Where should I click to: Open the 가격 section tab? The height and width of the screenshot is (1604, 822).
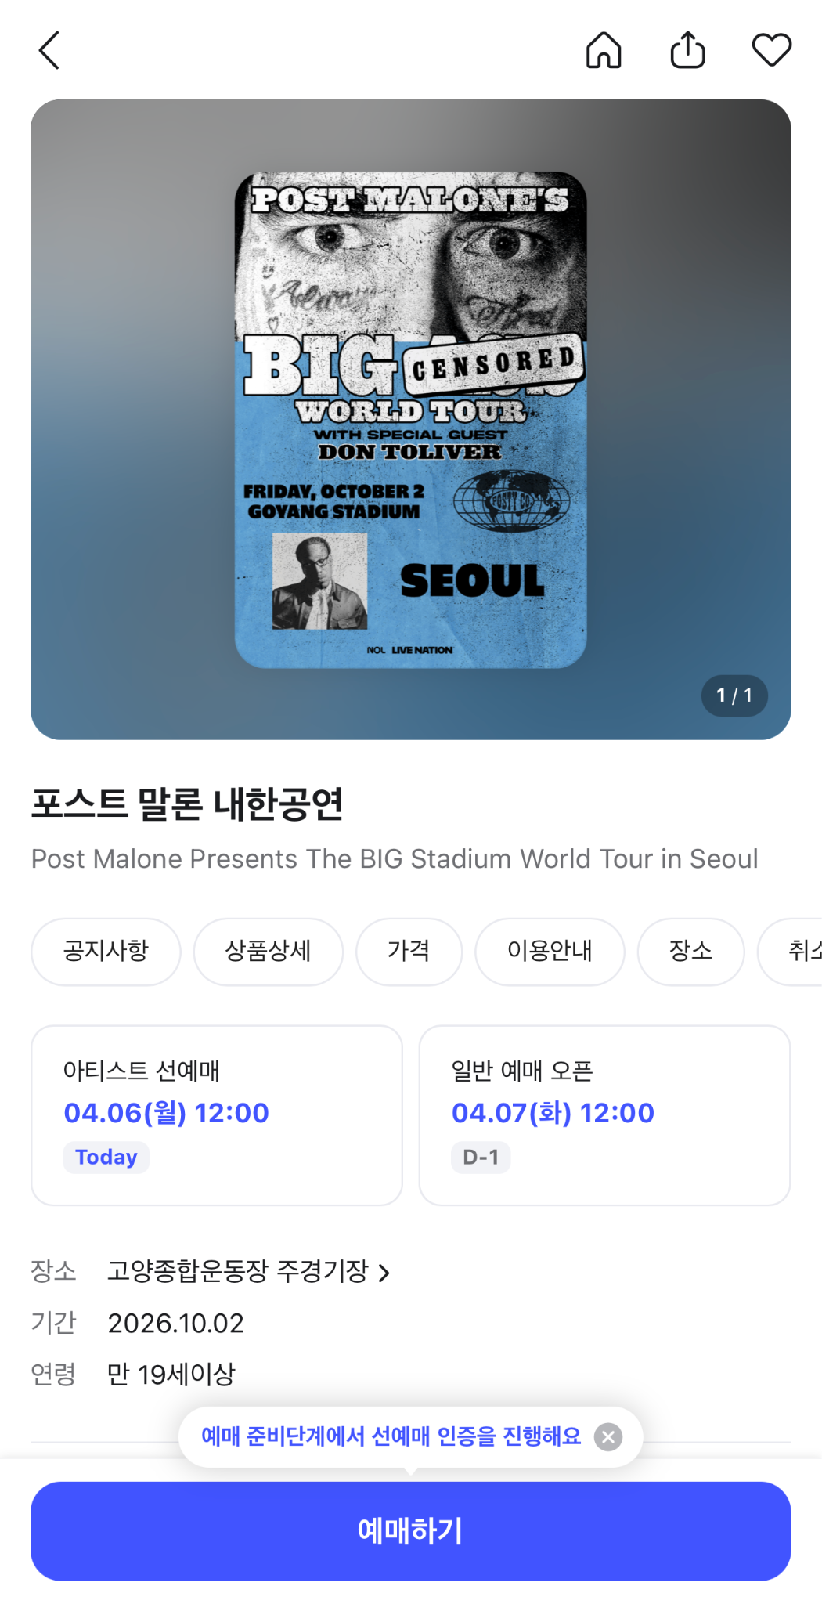(x=409, y=952)
